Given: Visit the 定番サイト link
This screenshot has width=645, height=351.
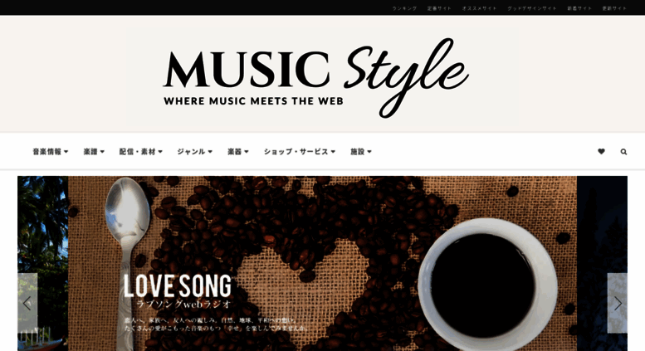Looking at the screenshot, I should click(439, 8).
